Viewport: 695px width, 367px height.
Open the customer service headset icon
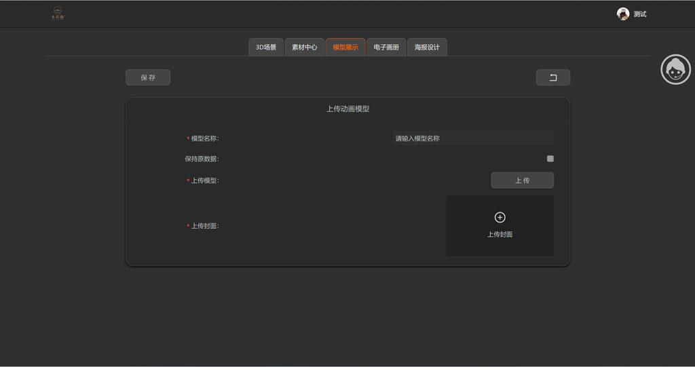tap(675, 70)
